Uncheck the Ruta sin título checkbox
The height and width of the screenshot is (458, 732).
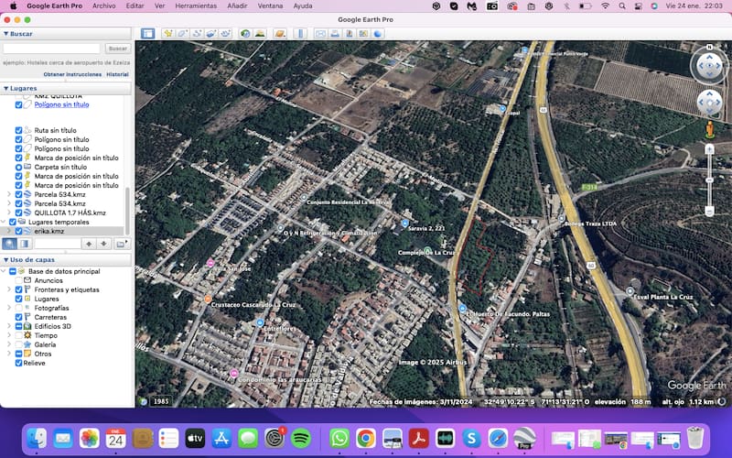18,130
